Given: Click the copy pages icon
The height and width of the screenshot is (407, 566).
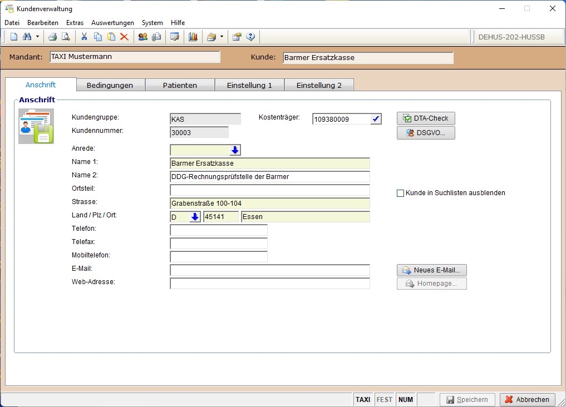Looking at the screenshot, I should click(x=98, y=37).
